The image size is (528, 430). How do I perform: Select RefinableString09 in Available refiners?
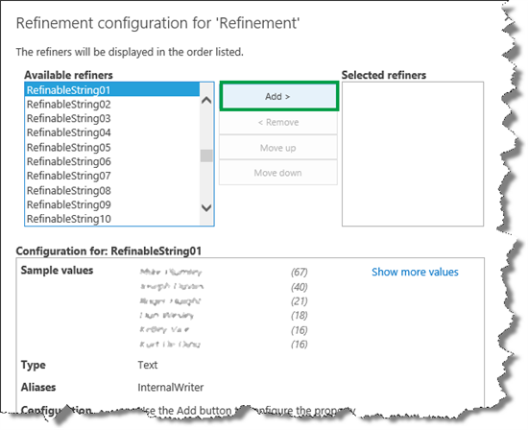tap(112, 204)
